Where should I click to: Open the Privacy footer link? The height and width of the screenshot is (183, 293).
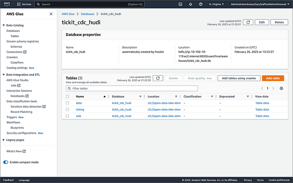coord(248,180)
